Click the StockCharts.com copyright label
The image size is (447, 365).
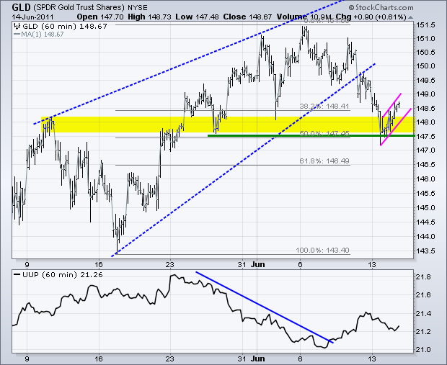[x=381, y=7]
